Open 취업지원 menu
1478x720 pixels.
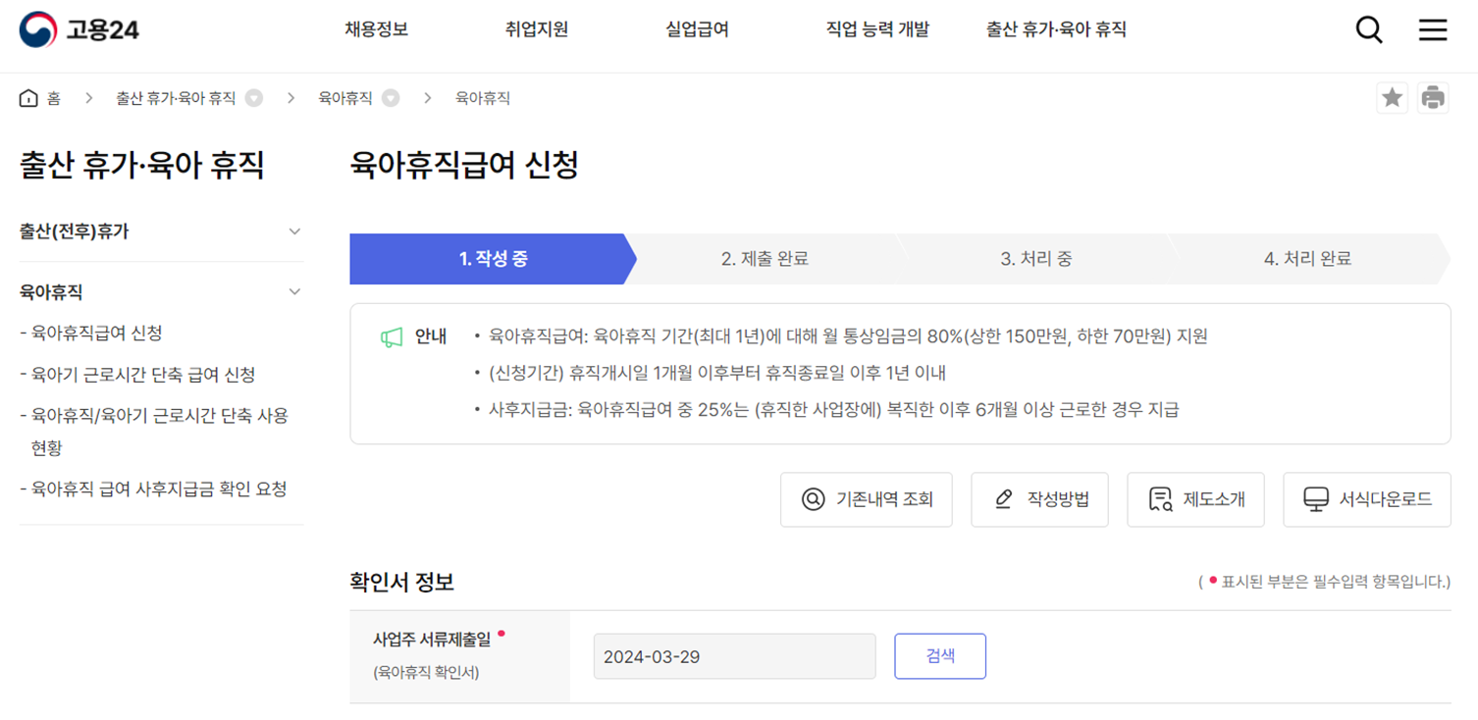[537, 29]
